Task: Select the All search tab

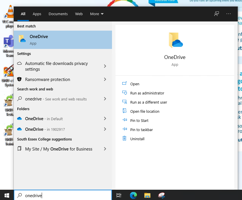Action: click(23, 14)
